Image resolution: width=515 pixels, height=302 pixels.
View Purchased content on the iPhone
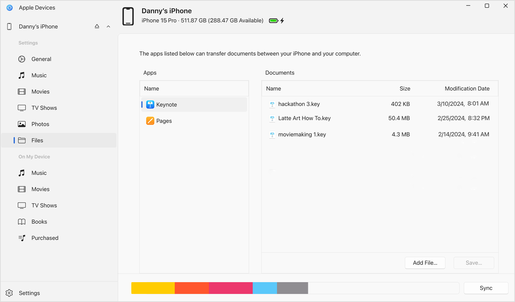(44, 238)
